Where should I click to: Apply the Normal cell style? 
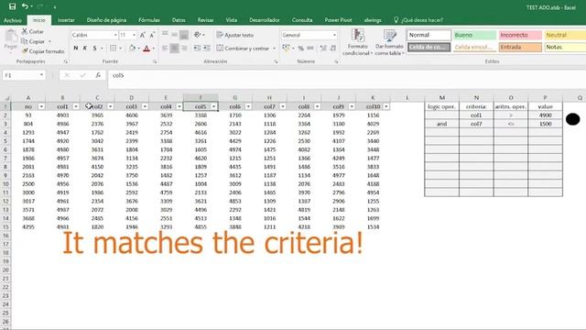[x=429, y=35]
